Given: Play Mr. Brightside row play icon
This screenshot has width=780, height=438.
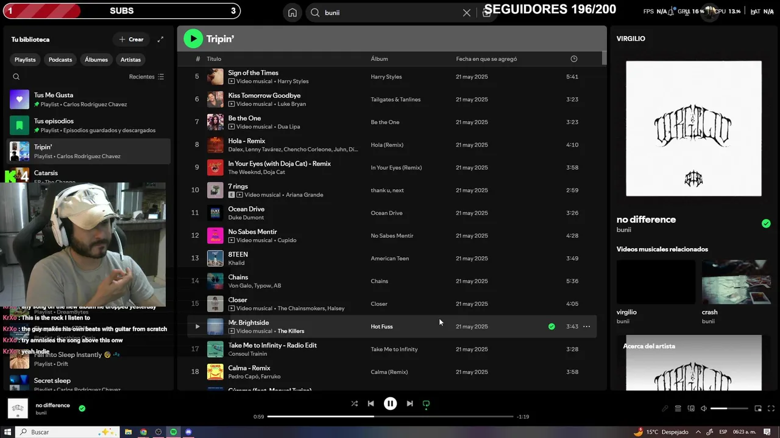Looking at the screenshot, I should tap(197, 327).
